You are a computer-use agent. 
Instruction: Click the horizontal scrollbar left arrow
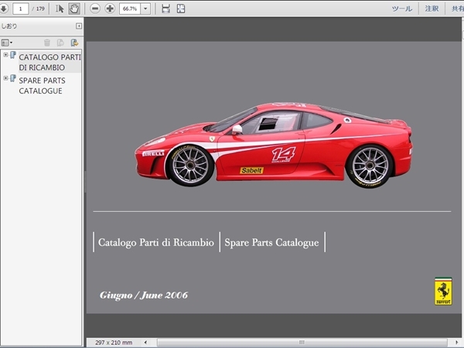coord(145,343)
